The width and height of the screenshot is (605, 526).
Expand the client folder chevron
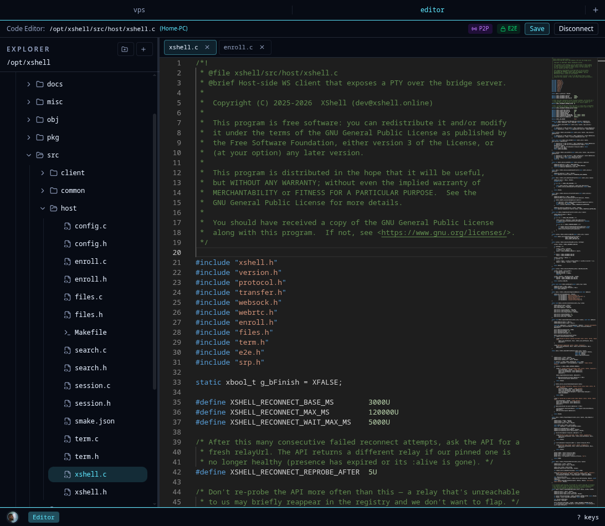click(x=43, y=172)
